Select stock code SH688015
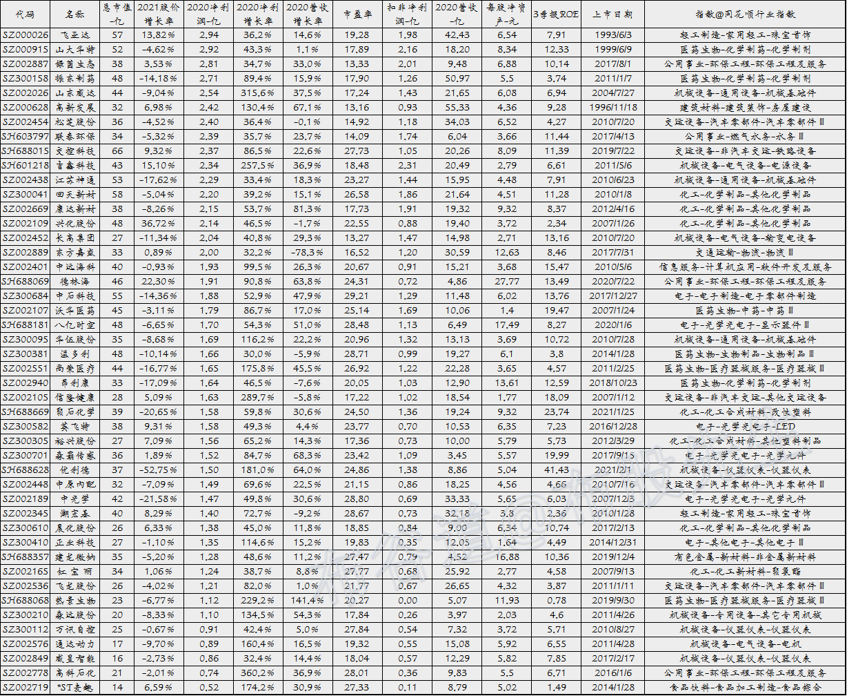The height and width of the screenshot is (696, 847). point(25,151)
